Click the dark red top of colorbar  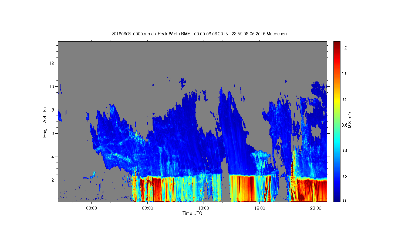[x=337, y=45]
